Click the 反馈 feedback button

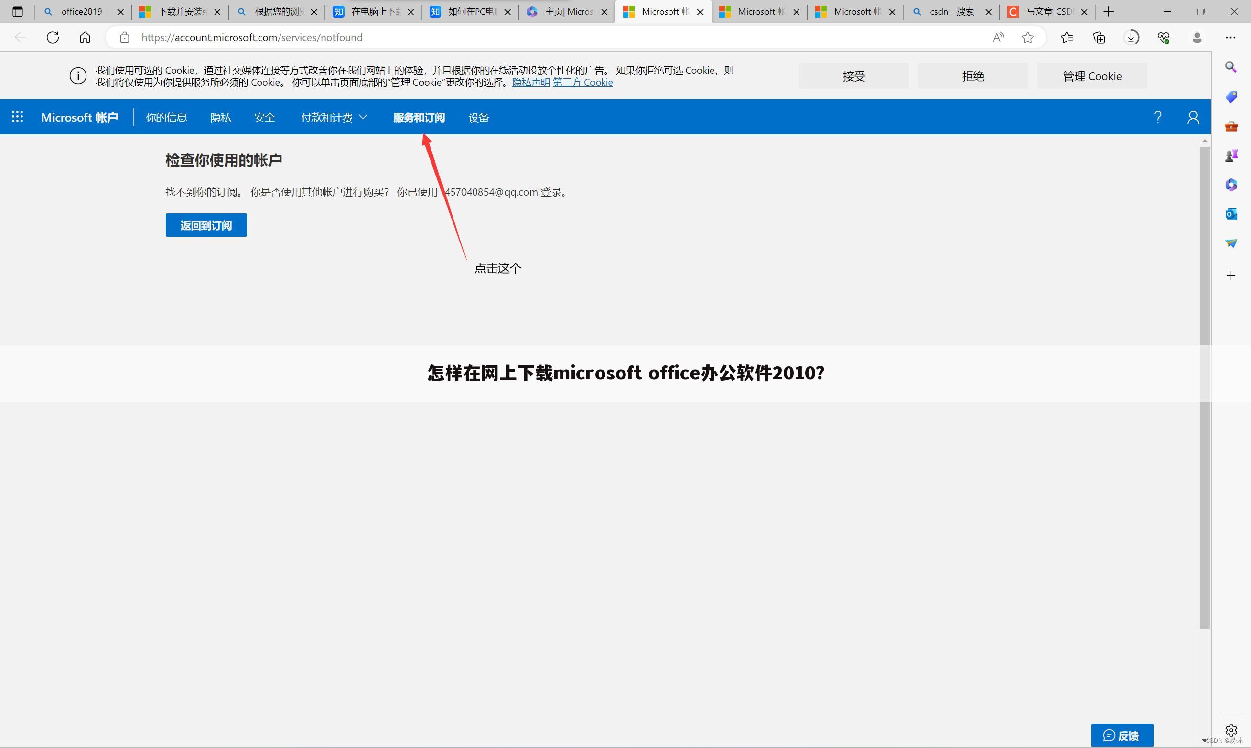tap(1122, 735)
